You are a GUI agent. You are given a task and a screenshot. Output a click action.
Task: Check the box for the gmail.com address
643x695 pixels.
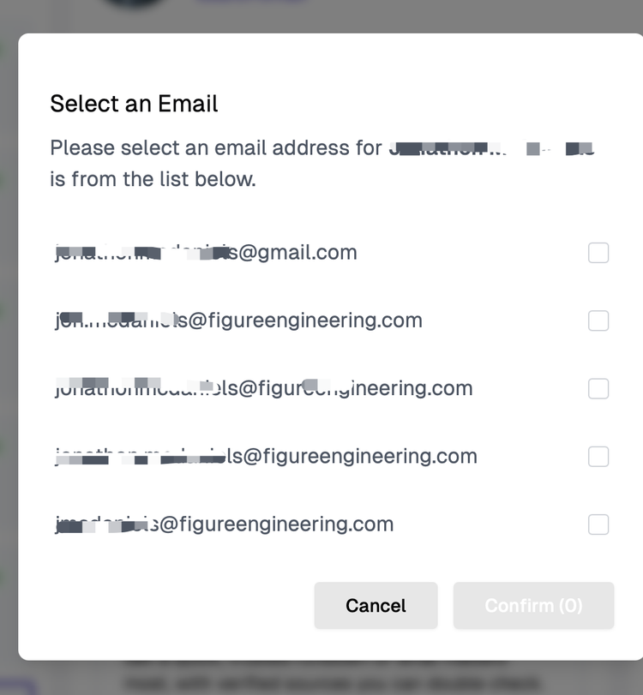(x=598, y=253)
